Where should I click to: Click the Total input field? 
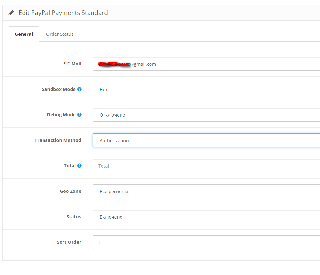206,166
